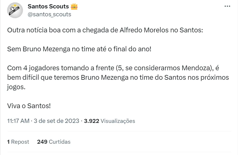Viewport: 244px width, 155px height.
Task: Click the Curtidas label text
Action: (x=60, y=142)
